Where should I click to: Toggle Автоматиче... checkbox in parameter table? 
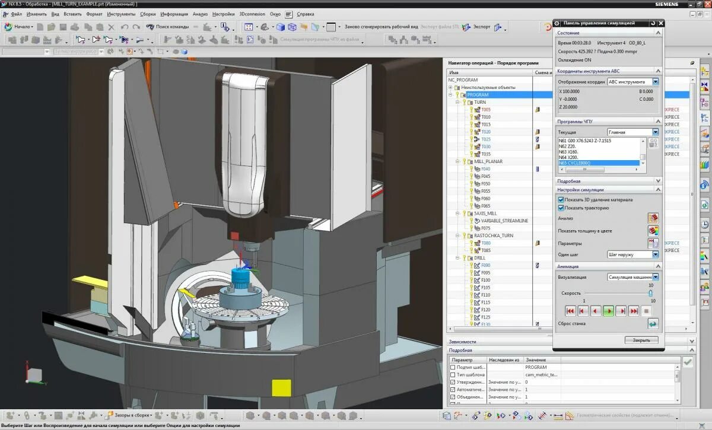453,390
